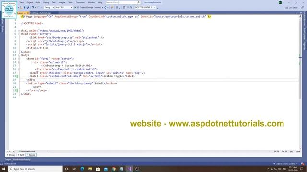
Task: Open File Explorer from the taskbar
Action: click(x=90, y=169)
